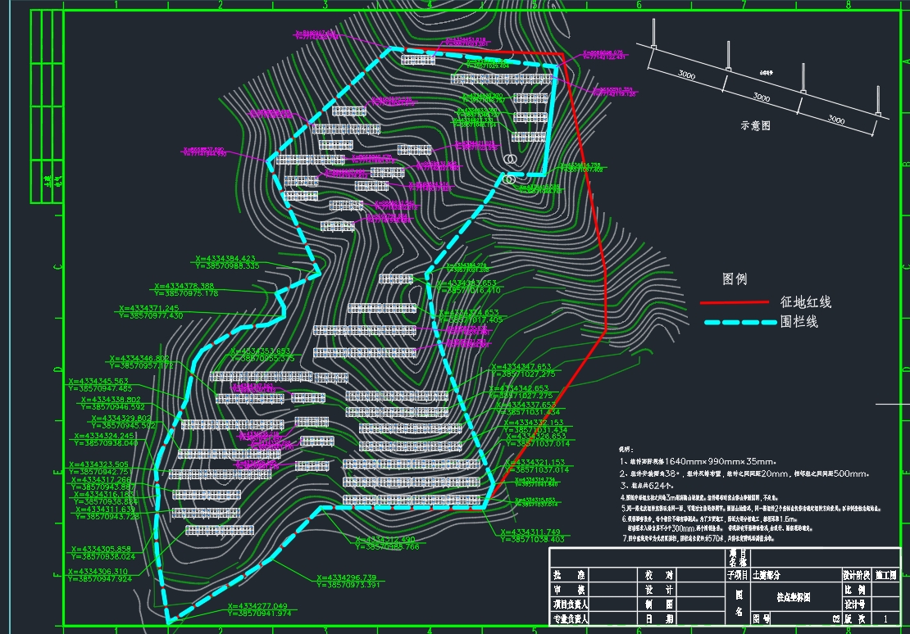Screen dimensions: 910x634
Task: Pick the X=4334346.802 coordinate annotation
Action: pos(139,359)
